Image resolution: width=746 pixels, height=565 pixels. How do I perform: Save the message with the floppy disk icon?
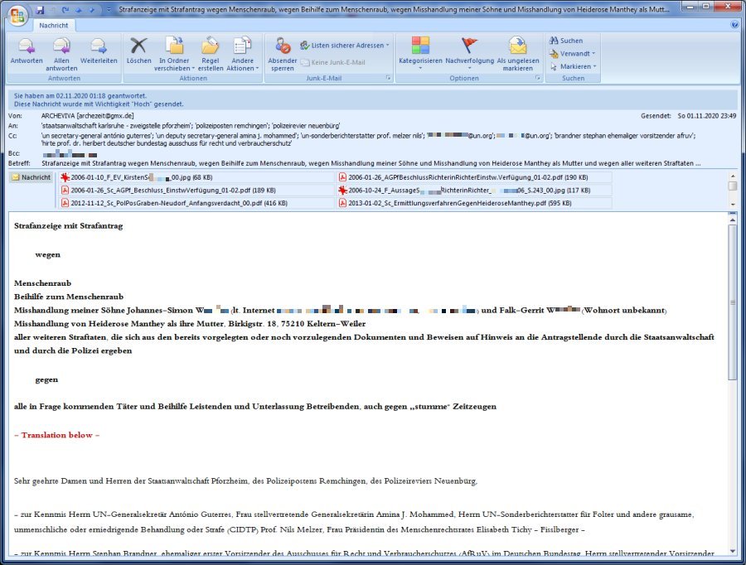click(x=41, y=9)
